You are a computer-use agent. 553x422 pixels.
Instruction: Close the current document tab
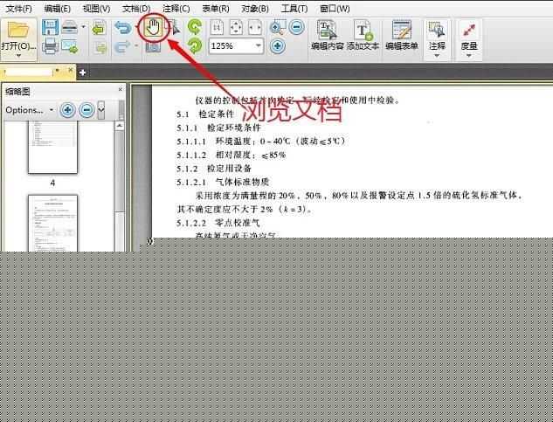pos(71,70)
